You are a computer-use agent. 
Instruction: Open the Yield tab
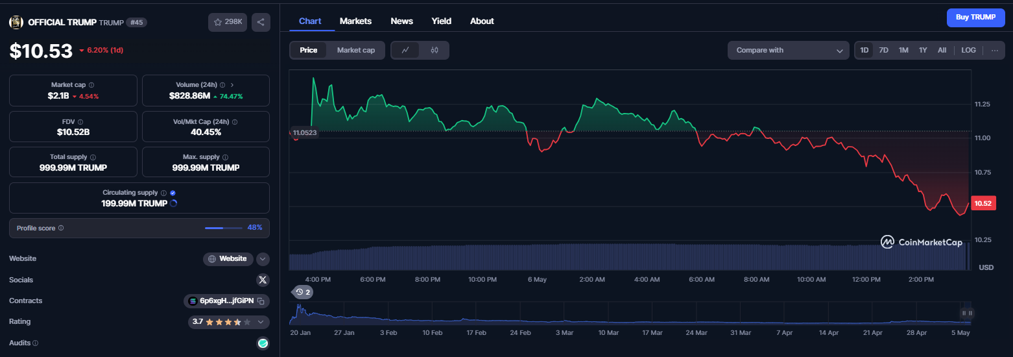click(442, 21)
